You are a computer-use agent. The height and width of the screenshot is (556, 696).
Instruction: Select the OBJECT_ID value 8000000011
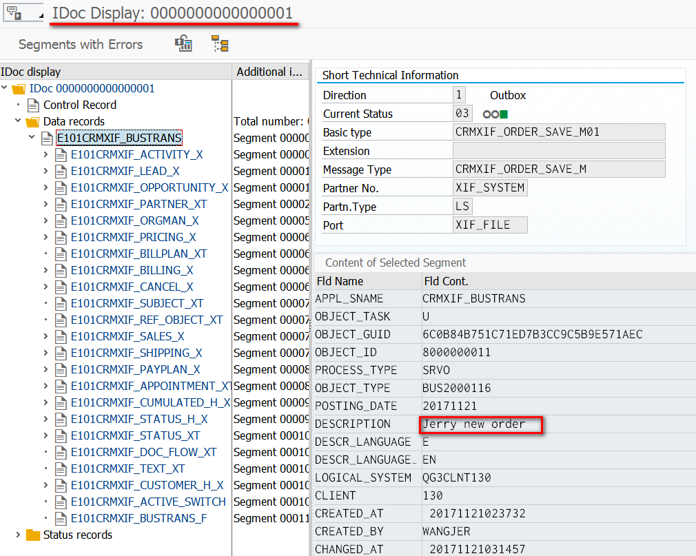[456, 352]
